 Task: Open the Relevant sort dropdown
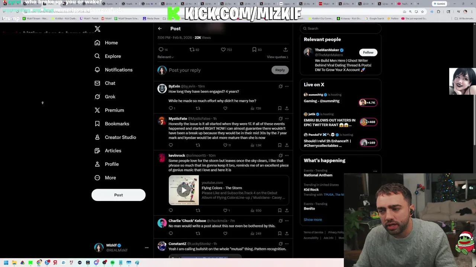tap(165, 57)
